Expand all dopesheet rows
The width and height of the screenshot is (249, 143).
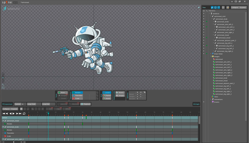point(14,109)
